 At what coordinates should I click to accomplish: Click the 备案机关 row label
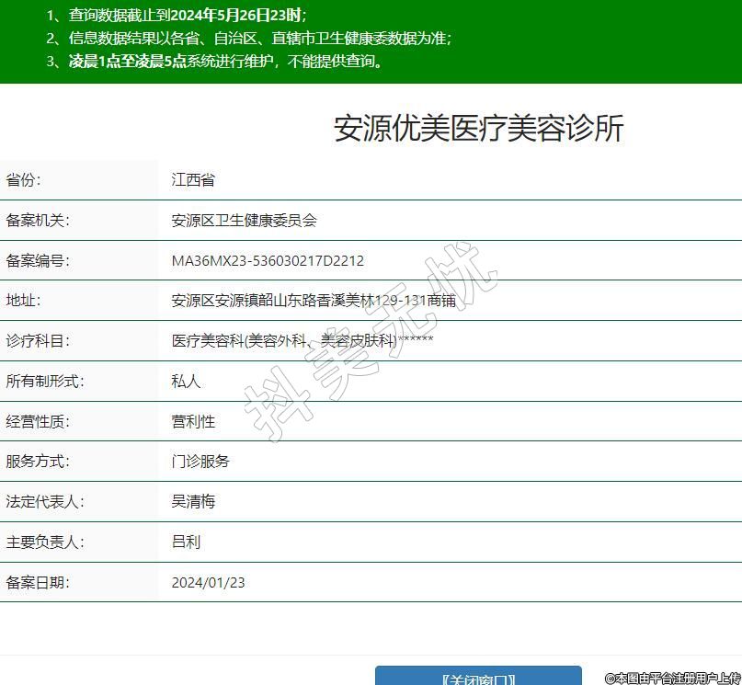coord(38,221)
